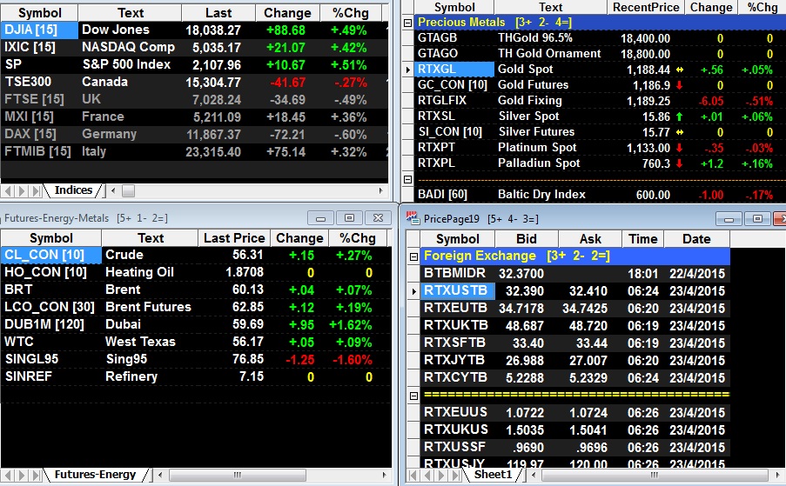Click scroll-right arrow of PricePage19 horizontal scrollbar

pos(777,475)
